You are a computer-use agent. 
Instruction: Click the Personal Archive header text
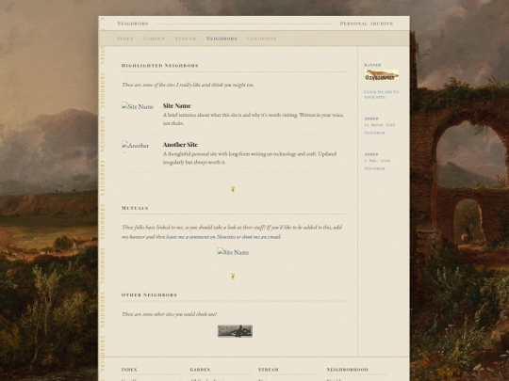367,24
